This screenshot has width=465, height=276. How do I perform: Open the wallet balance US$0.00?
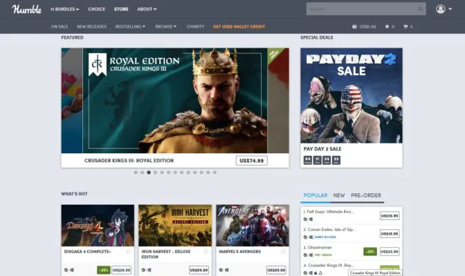pos(364,27)
